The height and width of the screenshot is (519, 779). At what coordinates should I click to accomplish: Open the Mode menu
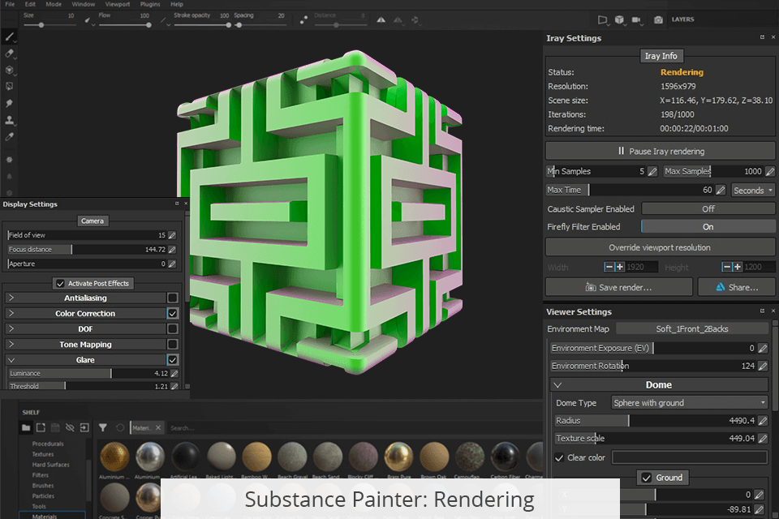(54, 4)
